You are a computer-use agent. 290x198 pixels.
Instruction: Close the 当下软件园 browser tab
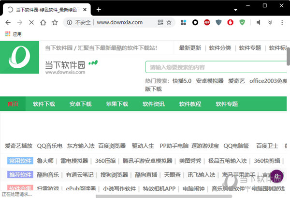(x=85, y=10)
